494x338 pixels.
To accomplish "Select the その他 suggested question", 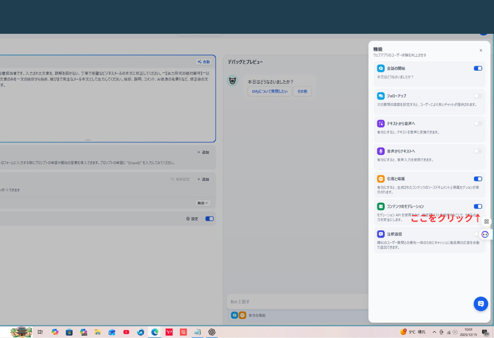I will click(x=302, y=92).
